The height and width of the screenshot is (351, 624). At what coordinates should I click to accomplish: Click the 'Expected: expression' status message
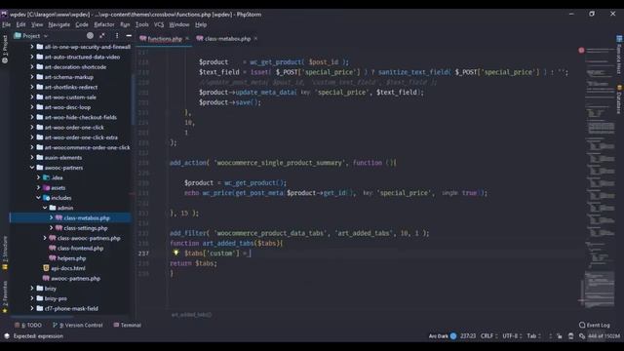point(38,335)
